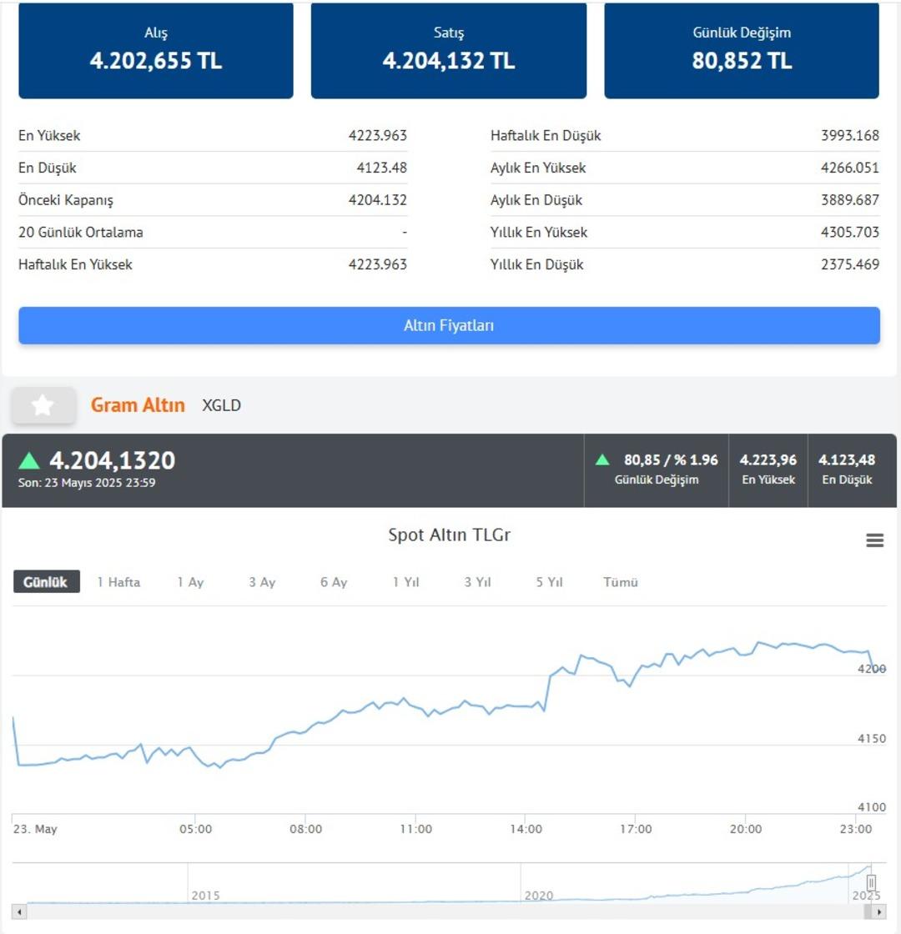Click the 05:00 time axis label

(x=195, y=829)
